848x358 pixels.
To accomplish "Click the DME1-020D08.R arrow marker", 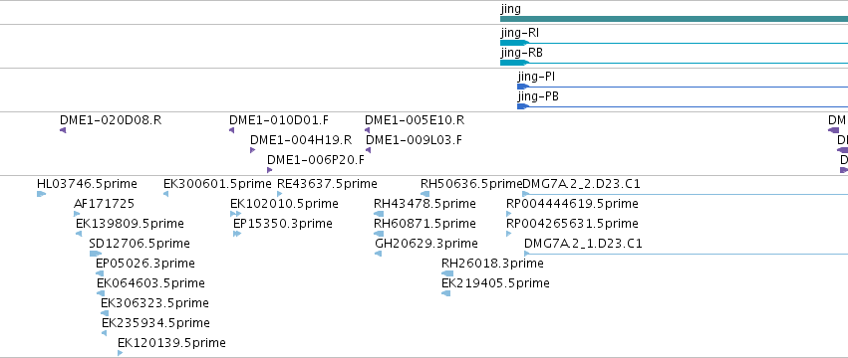I will pyautogui.click(x=63, y=130).
